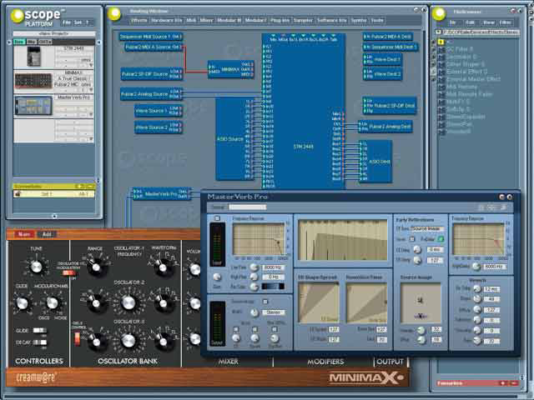Viewport: 534px width, 400px height.
Task: Open the Effects menu in Routing Window
Action: (139, 20)
